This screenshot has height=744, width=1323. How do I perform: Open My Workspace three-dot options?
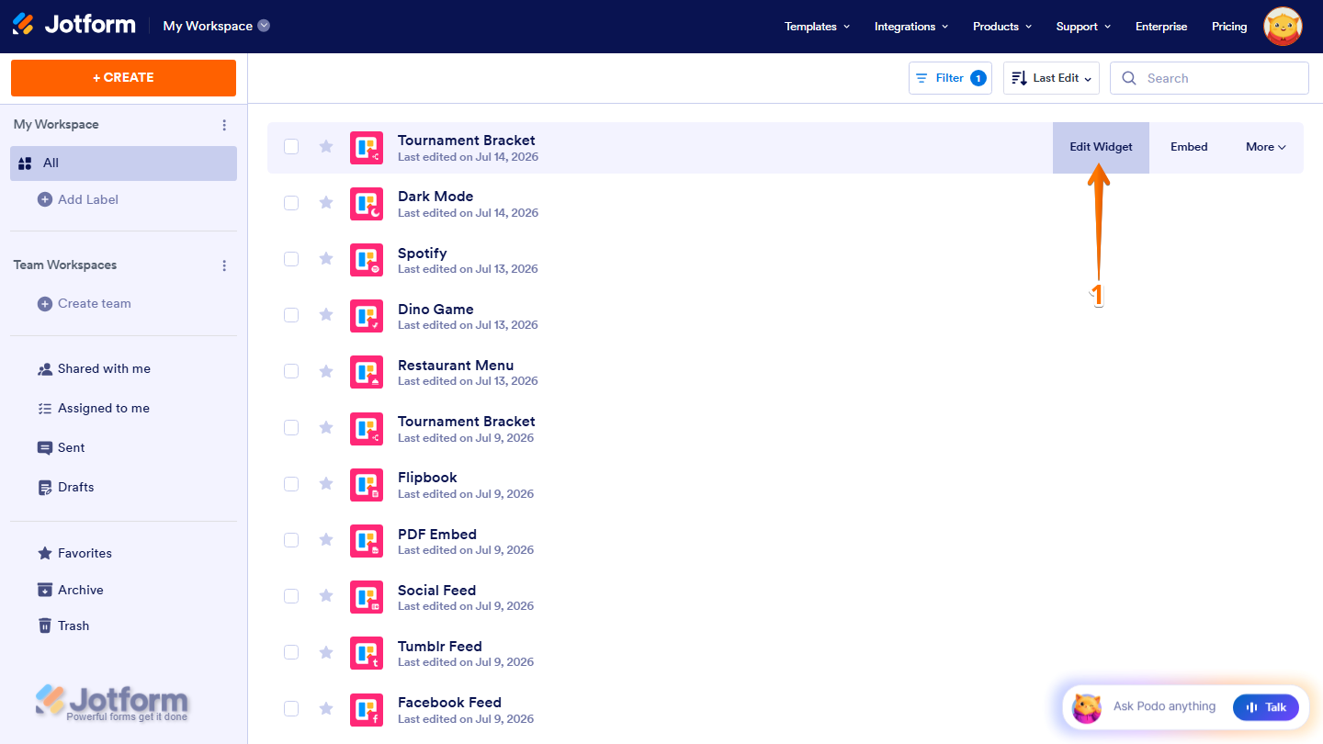[224, 125]
